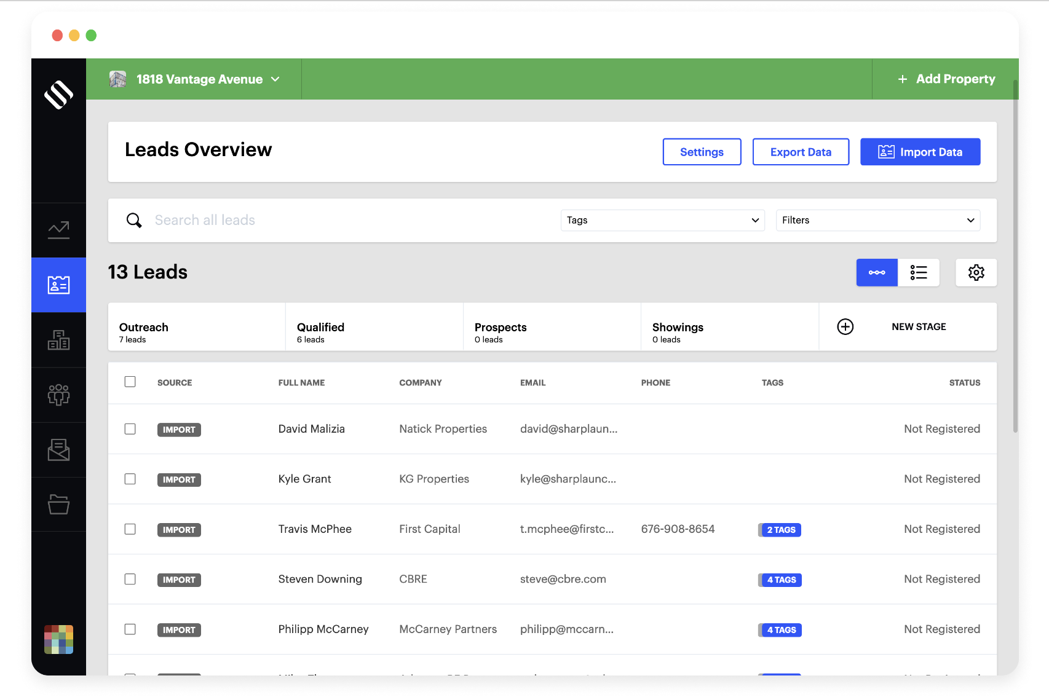Select the Outreach stage tab
The image size is (1049, 697).
(197, 327)
